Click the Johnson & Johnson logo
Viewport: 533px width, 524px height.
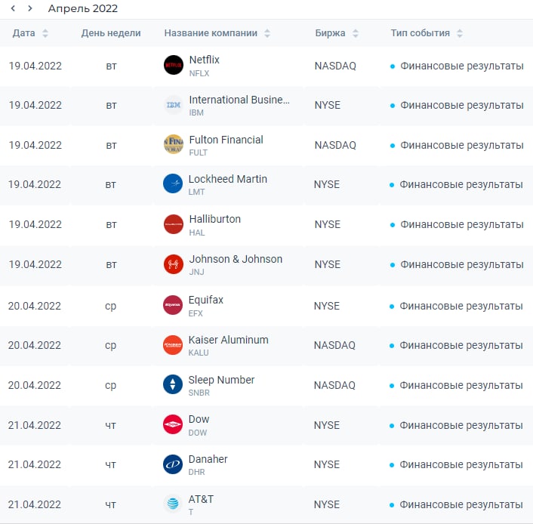coord(174,264)
